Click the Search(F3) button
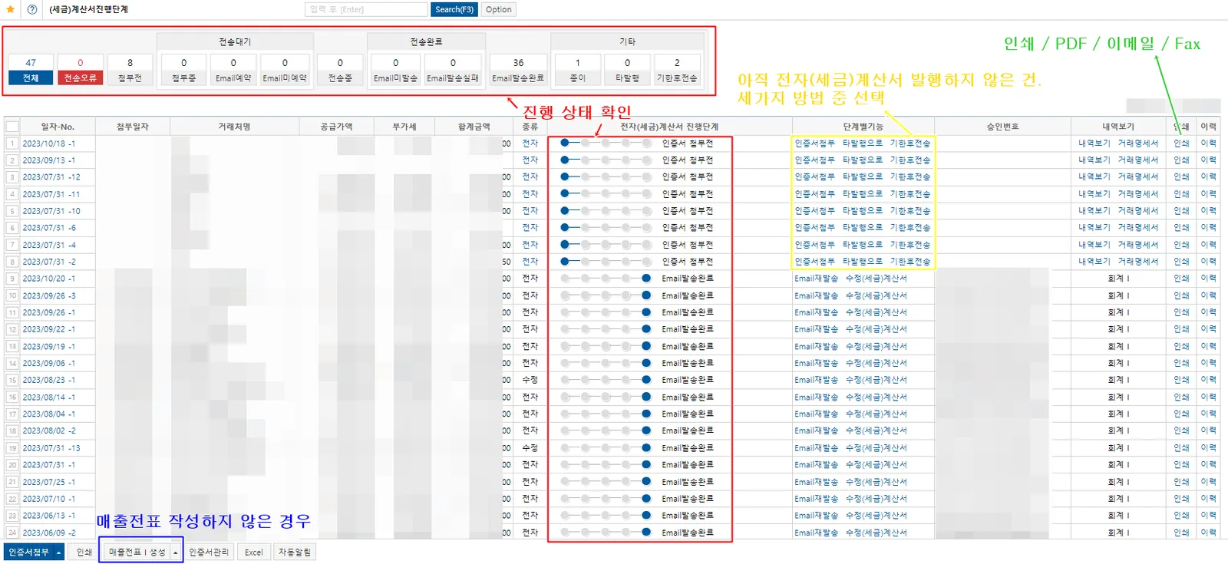Screen dimensions: 1228x564 (x=454, y=9)
